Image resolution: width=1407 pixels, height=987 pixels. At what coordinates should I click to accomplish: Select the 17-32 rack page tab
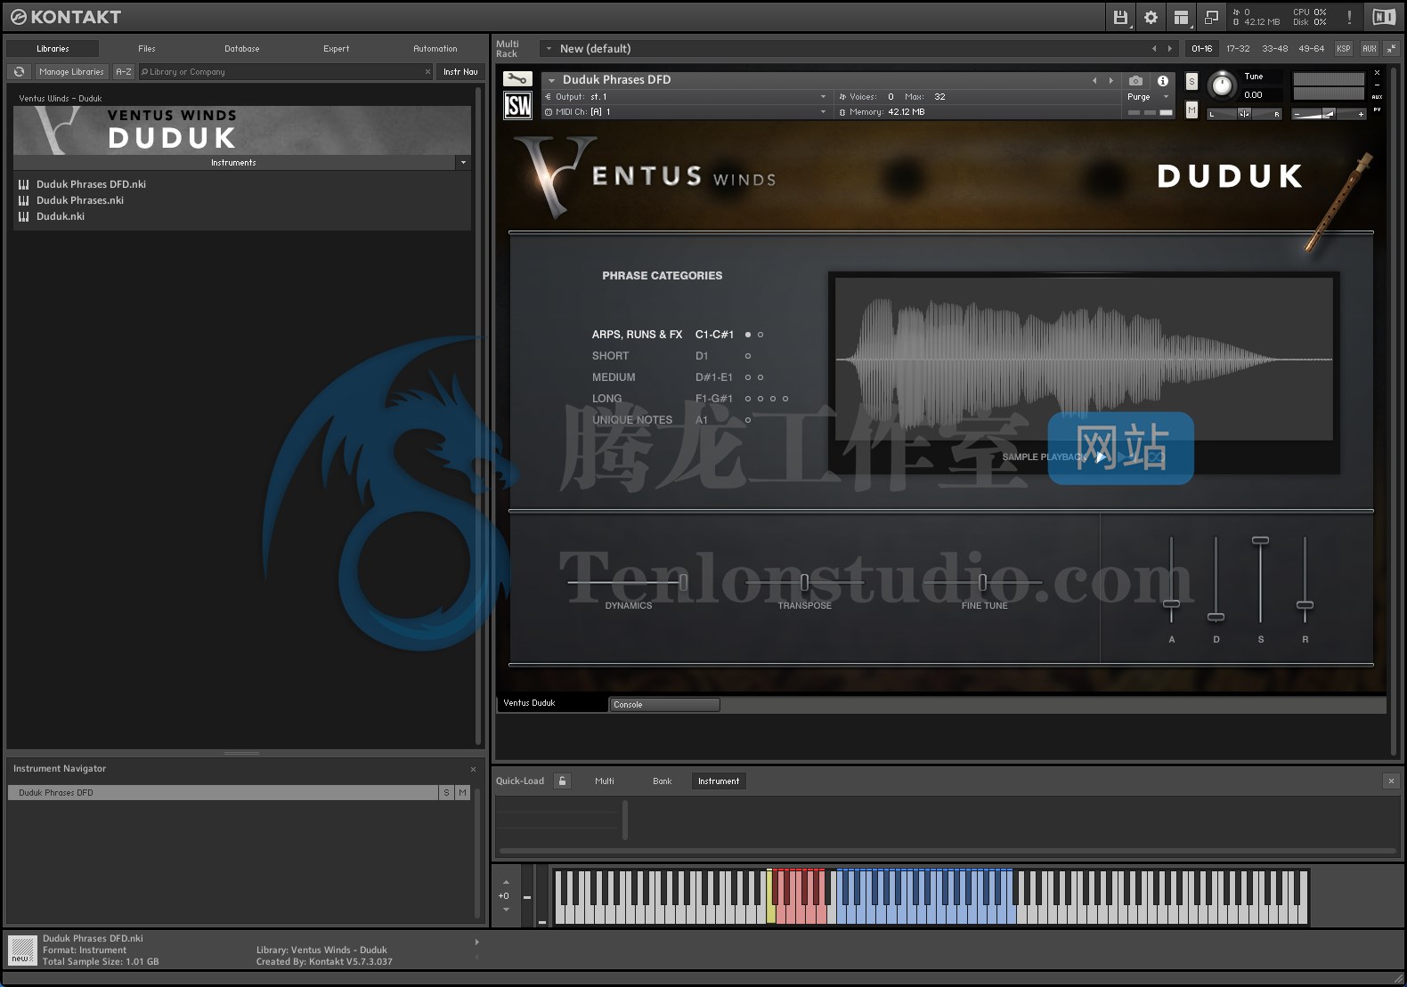tap(1238, 49)
